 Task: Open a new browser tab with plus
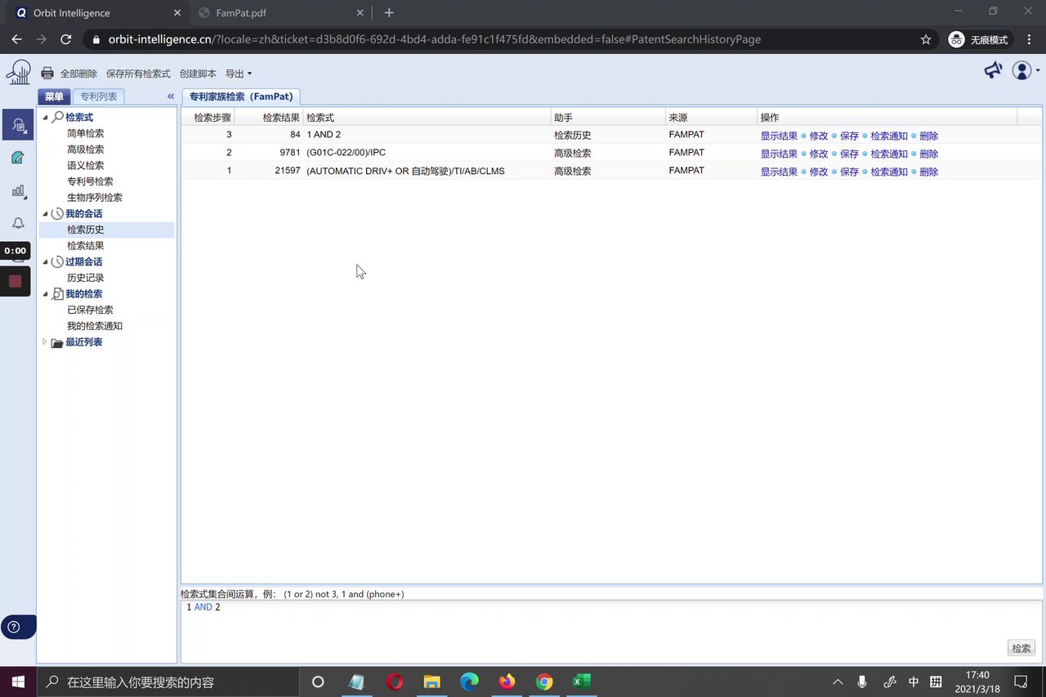pos(389,13)
